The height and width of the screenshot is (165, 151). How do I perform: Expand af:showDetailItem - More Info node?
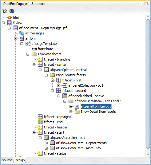pyautogui.click(x=46, y=148)
